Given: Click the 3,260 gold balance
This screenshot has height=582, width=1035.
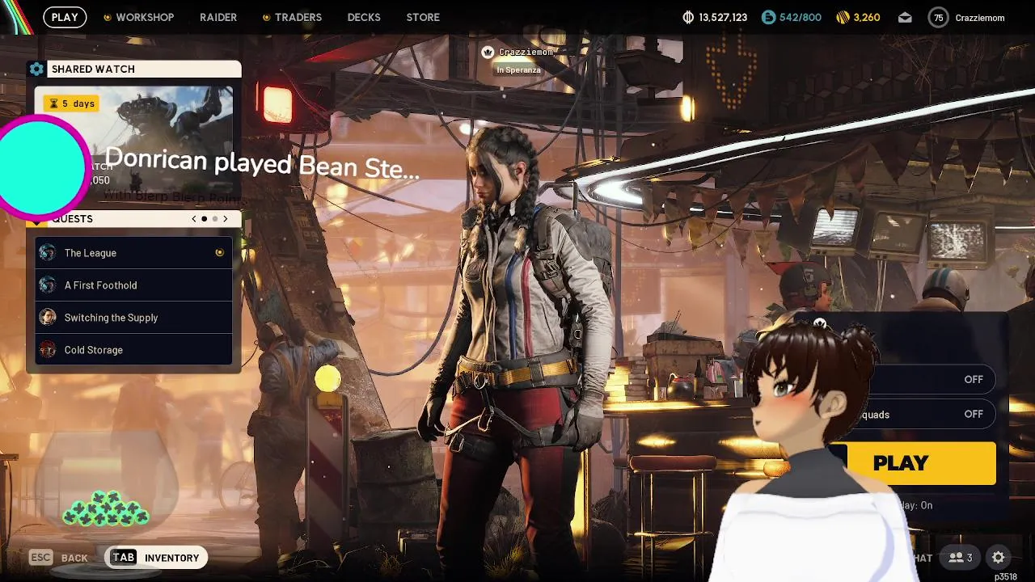Looking at the screenshot, I should coord(867,17).
